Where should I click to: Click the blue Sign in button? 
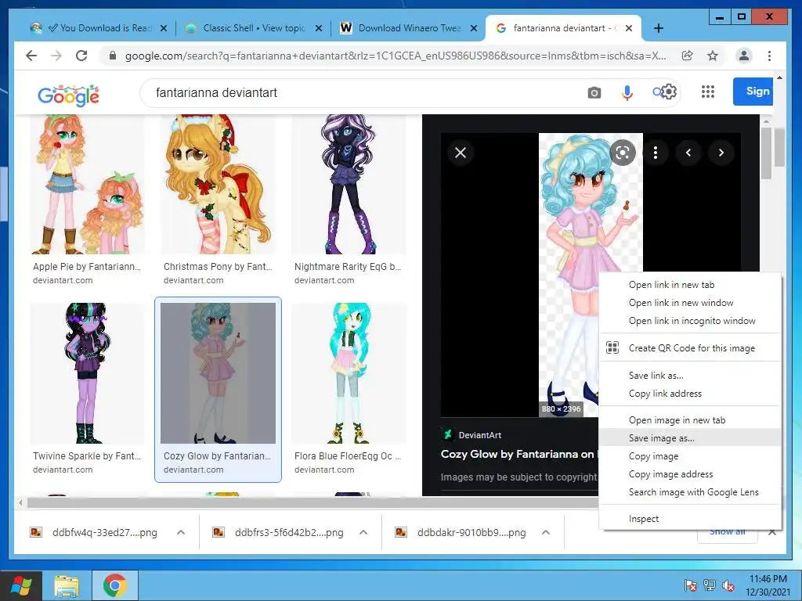pos(753,92)
